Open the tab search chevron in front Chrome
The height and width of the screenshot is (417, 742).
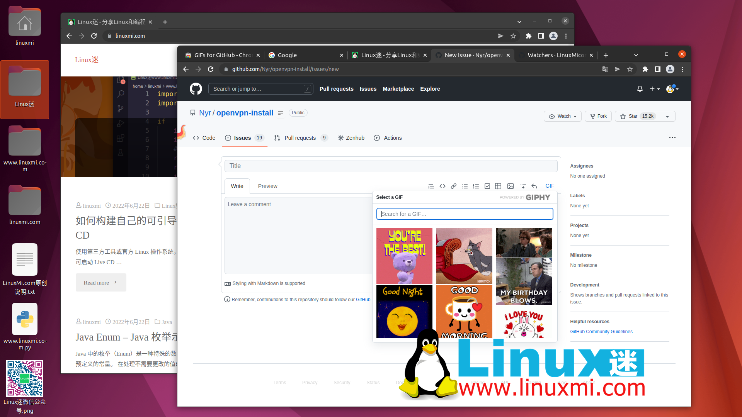click(x=636, y=55)
